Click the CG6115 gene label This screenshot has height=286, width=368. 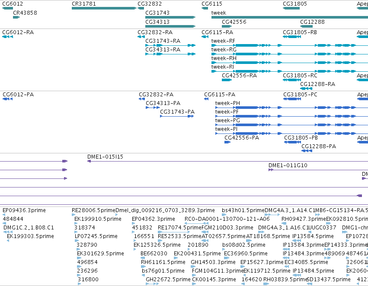[212, 4]
